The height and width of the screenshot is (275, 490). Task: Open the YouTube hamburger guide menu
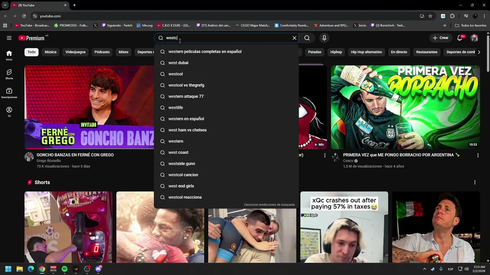(9, 38)
